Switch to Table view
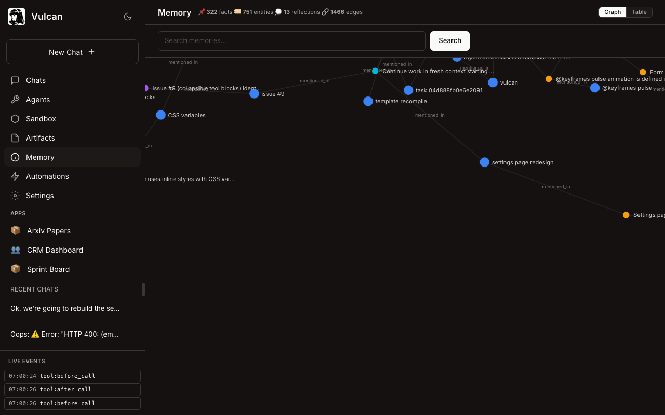Image resolution: width=665 pixels, height=415 pixels. coord(639,12)
